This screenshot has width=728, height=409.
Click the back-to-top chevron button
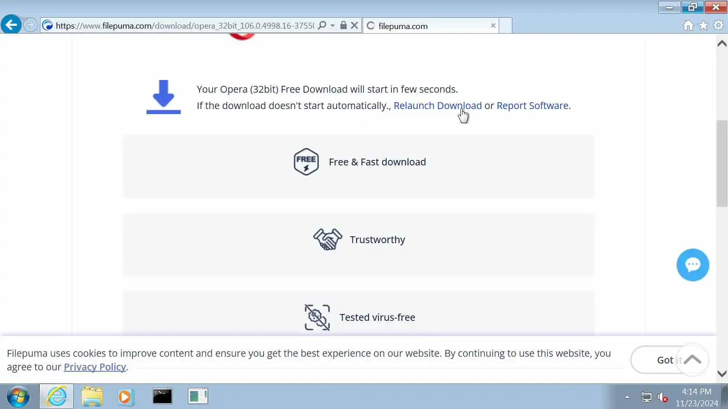(x=692, y=359)
